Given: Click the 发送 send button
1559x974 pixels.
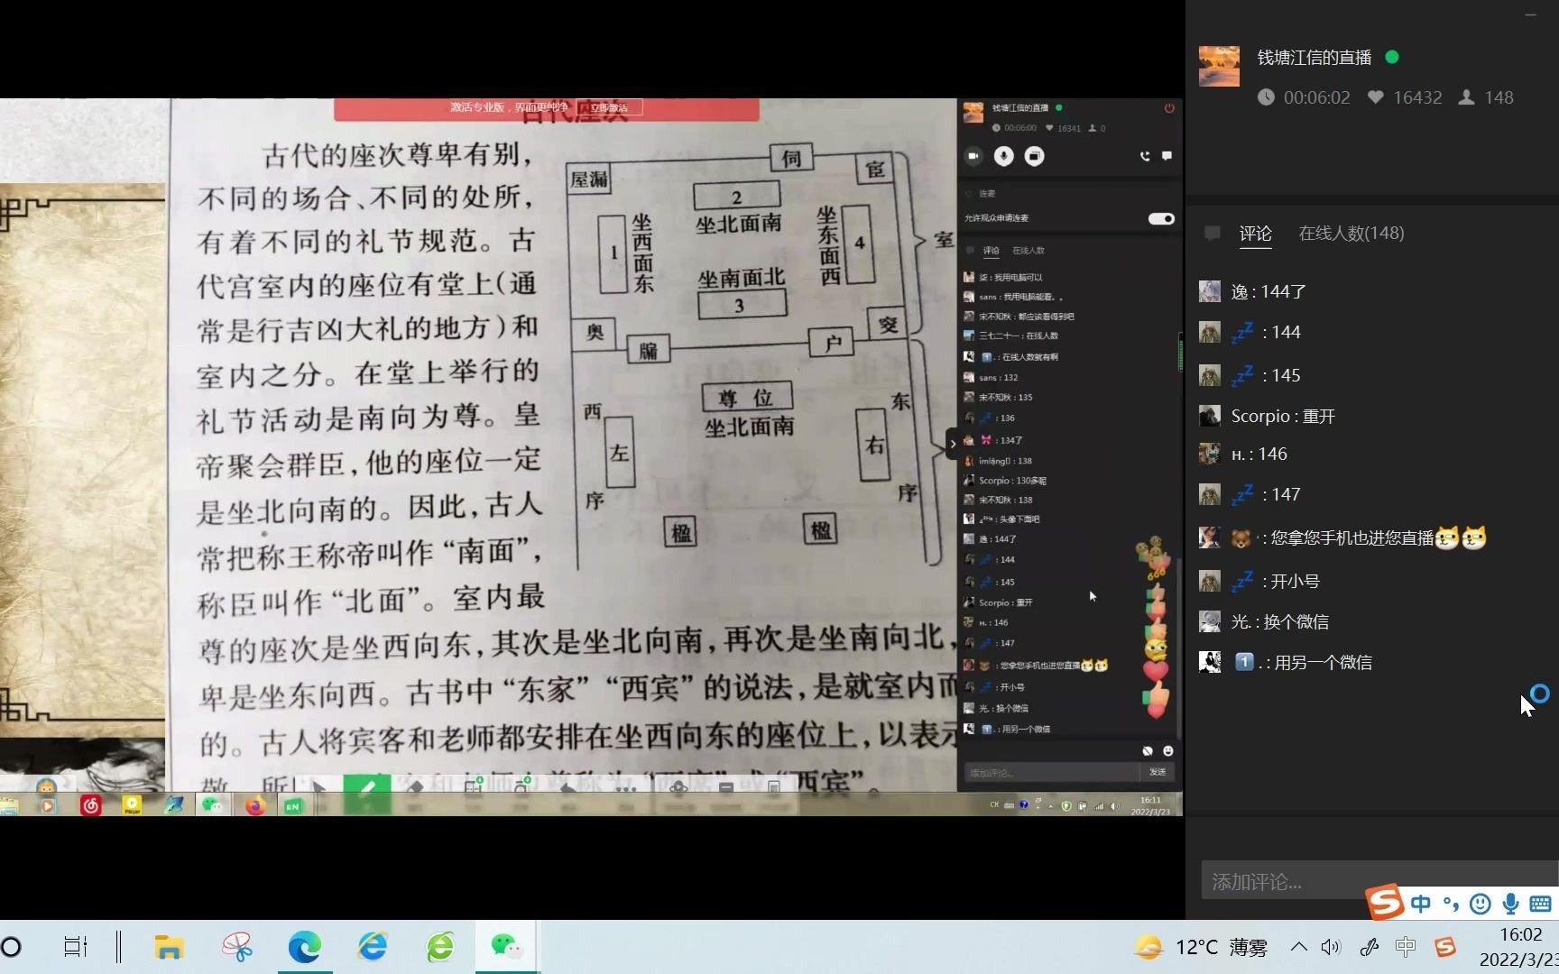Looking at the screenshot, I should [1158, 772].
